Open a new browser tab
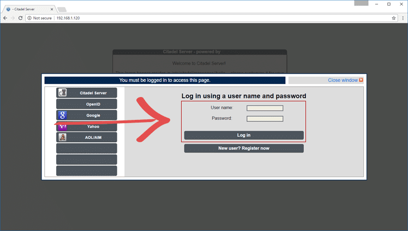Image resolution: width=408 pixels, height=231 pixels. point(62,9)
